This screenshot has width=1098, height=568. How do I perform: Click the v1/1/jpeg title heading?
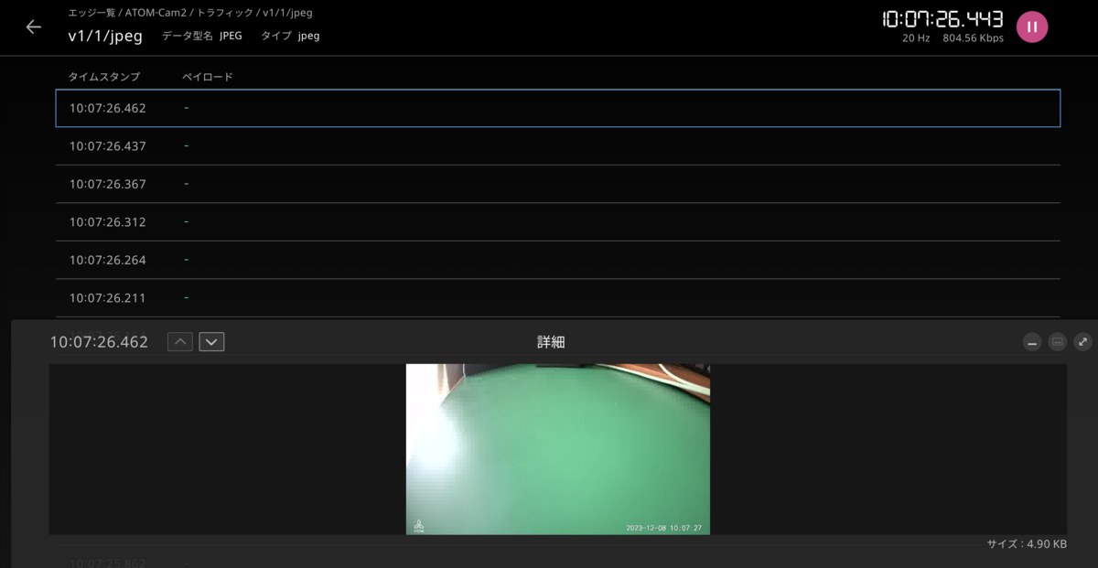pos(105,37)
